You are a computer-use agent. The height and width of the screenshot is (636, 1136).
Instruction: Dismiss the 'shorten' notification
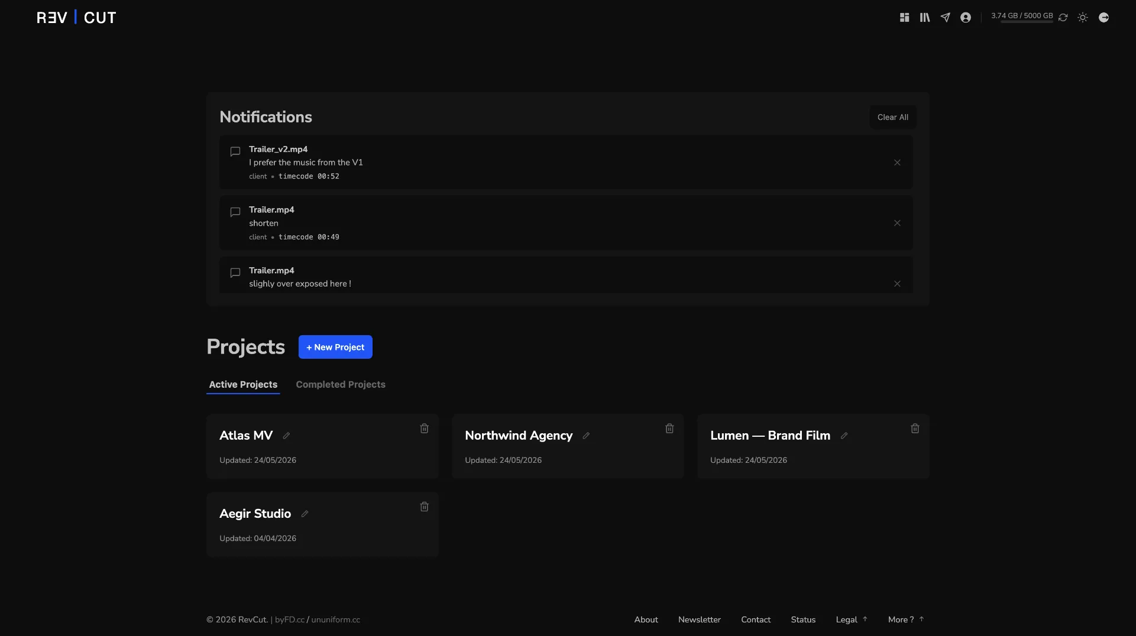(897, 223)
